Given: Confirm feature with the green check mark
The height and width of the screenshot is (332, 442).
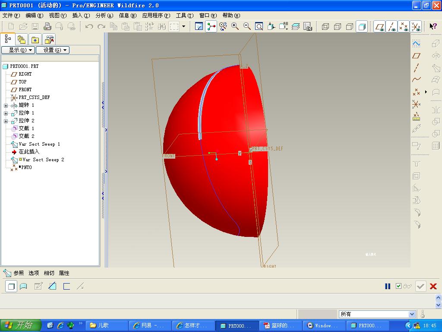Looking at the screenshot, I should [420, 286].
